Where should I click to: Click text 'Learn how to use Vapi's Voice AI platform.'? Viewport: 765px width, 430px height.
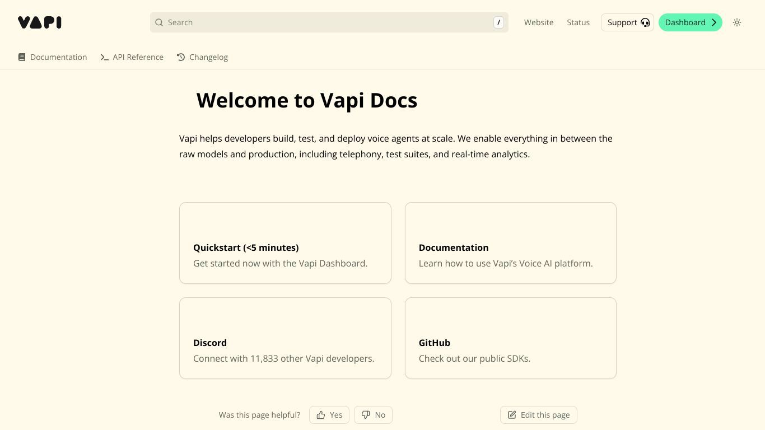click(506, 263)
